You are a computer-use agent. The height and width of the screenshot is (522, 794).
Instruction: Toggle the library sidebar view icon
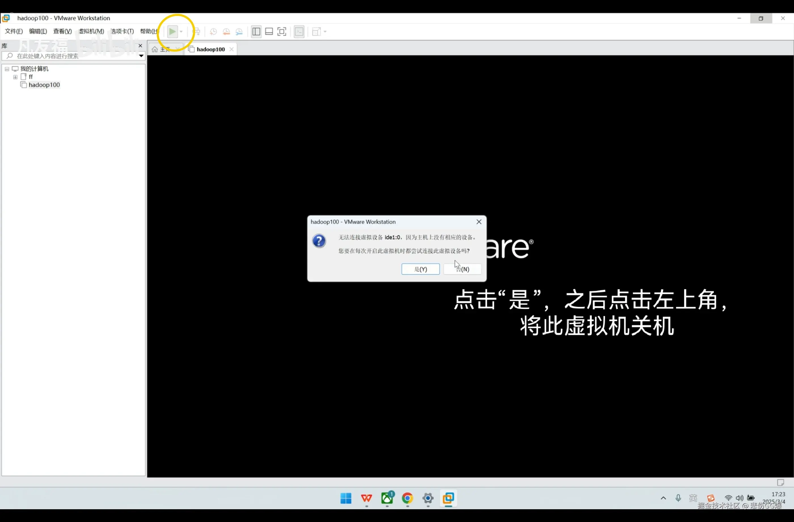pyautogui.click(x=256, y=32)
